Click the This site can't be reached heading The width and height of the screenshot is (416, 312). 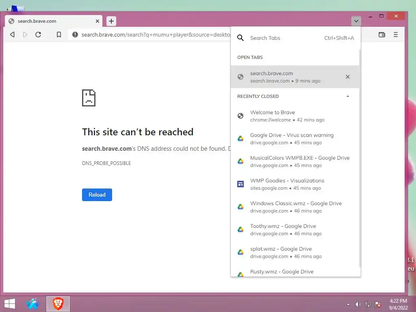click(x=138, y=132)
